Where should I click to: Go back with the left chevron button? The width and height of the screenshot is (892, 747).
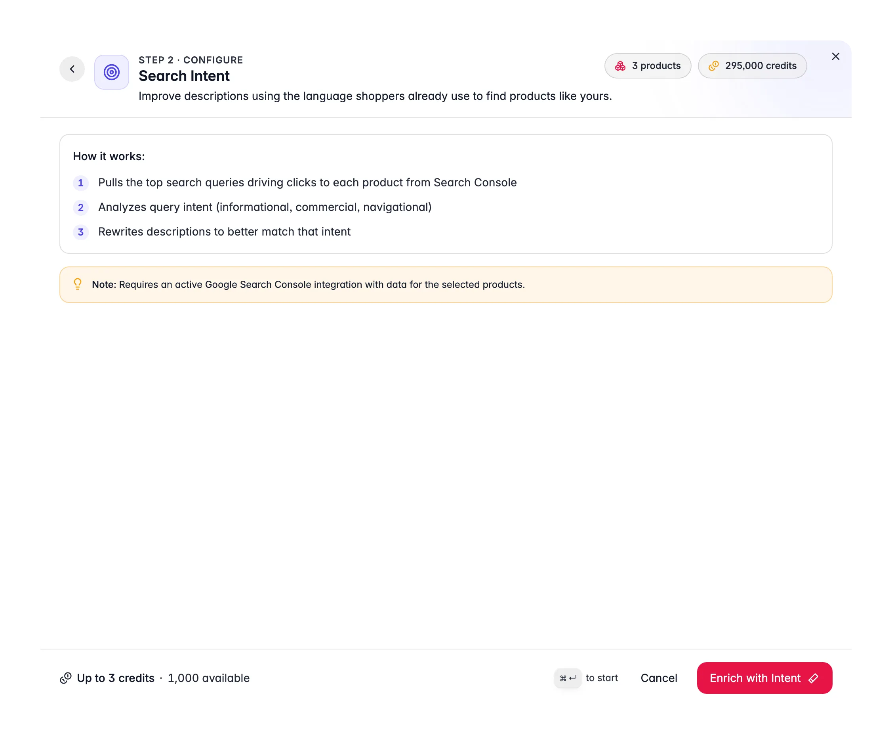coord(72,69)
